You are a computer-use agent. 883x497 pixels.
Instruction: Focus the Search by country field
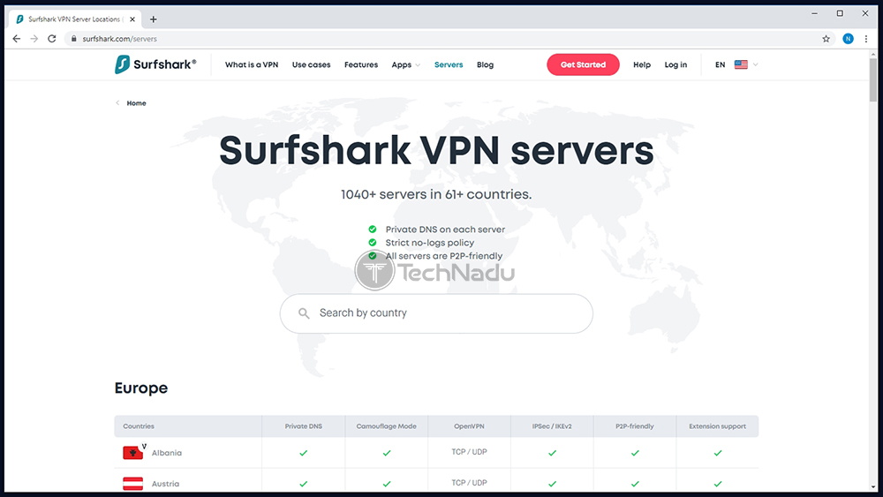(x=436, y=313)
